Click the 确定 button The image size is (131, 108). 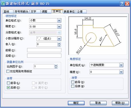pyautogui.click(x=76, y=103)
